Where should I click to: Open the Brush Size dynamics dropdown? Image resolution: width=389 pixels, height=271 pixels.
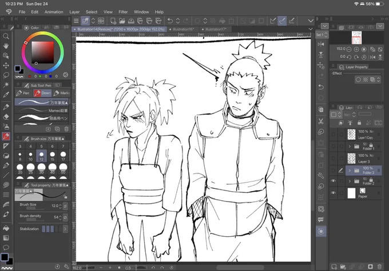pyautogui.click(x=65, y=206)
